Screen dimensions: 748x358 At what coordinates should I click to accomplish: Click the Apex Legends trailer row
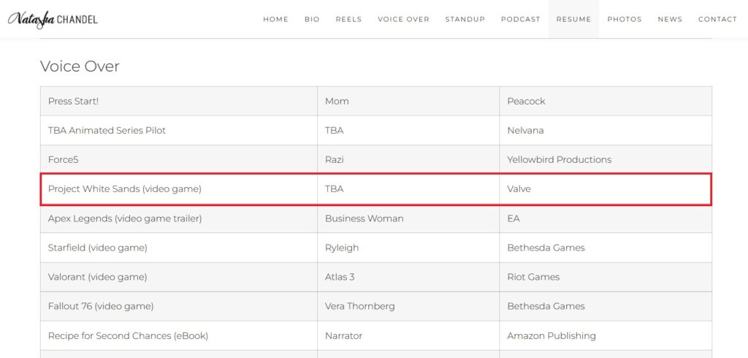pyautogui.click(x=376, y=218)
